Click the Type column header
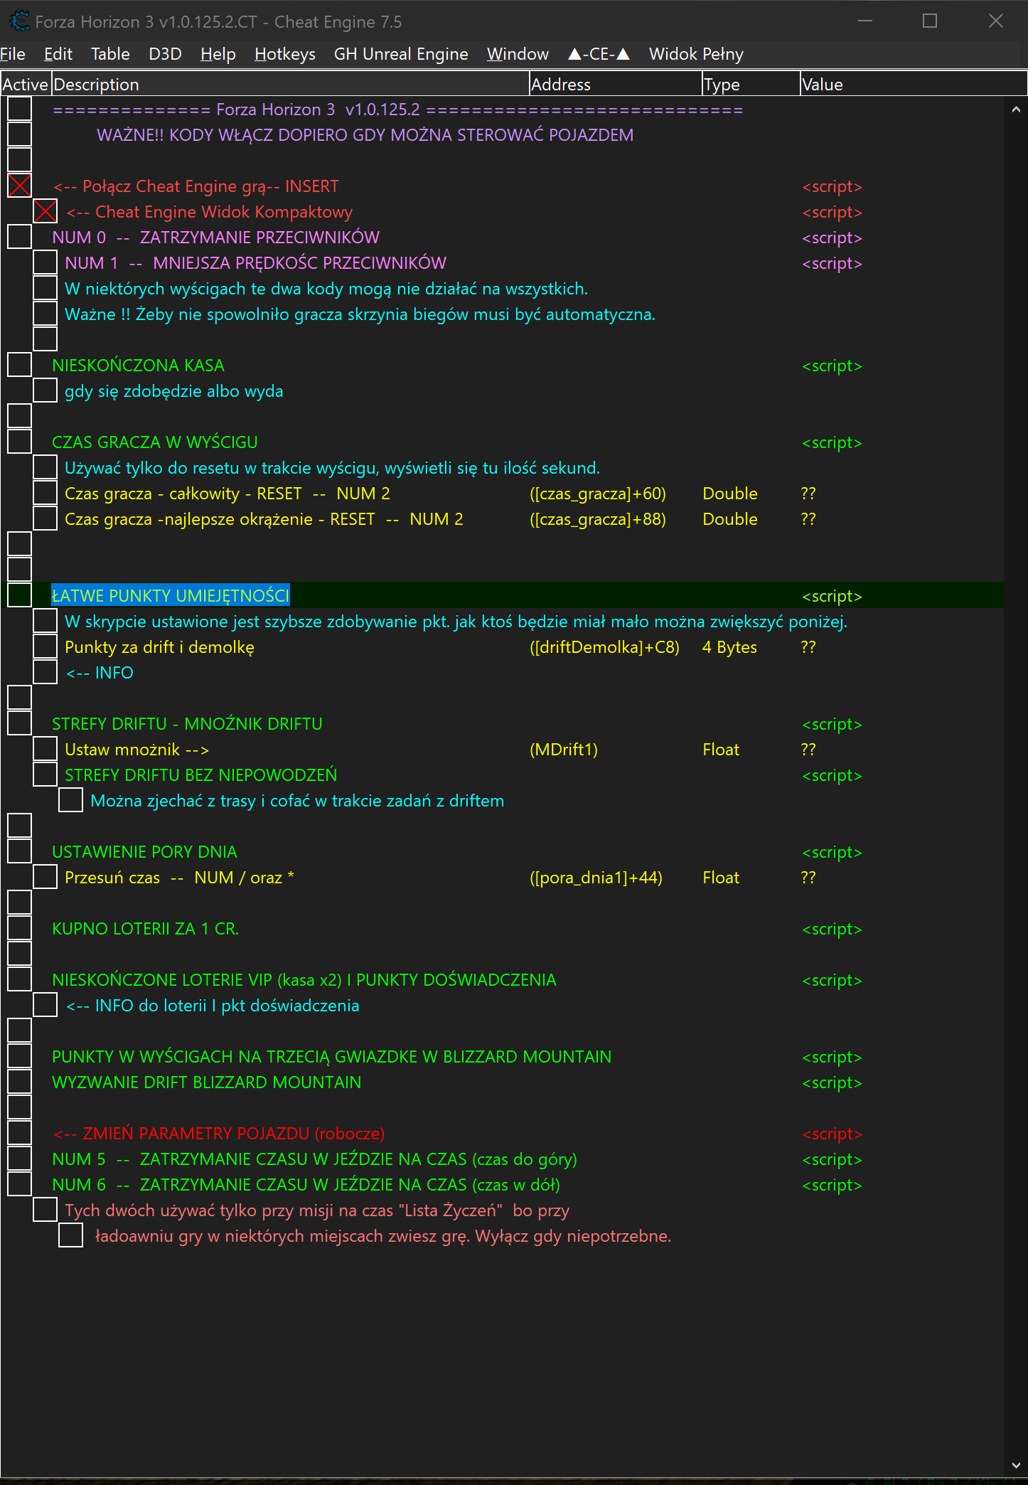This screenshot has height=1485, width=1028. (x=751, y=84)
